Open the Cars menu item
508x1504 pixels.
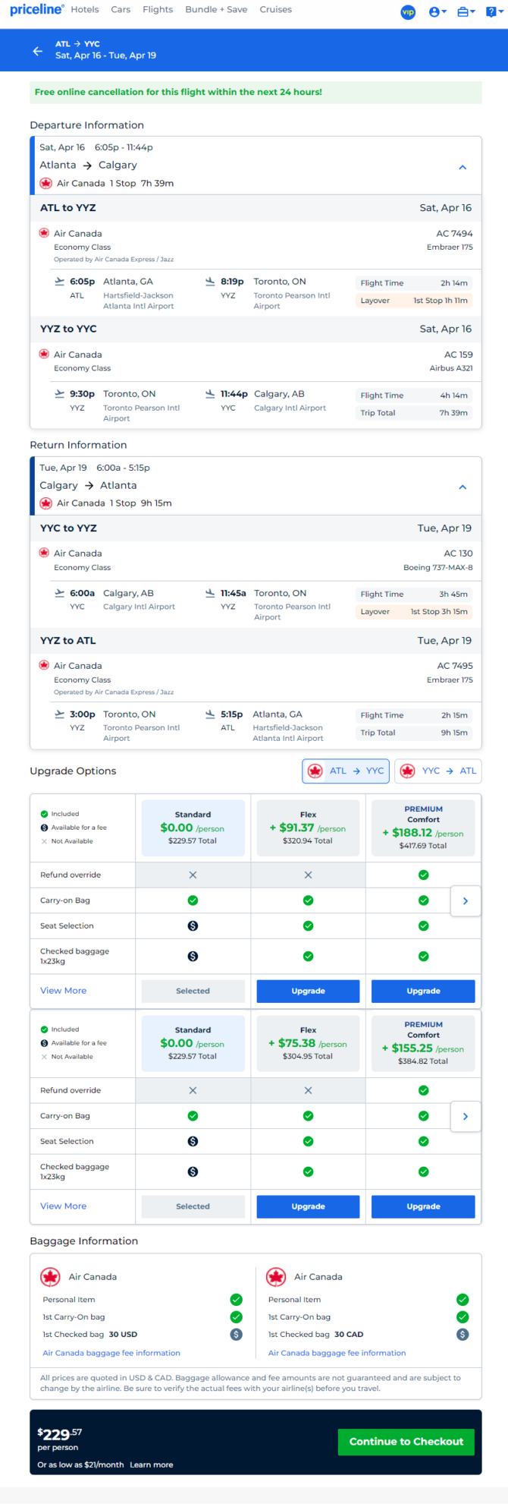click(121, 10)
